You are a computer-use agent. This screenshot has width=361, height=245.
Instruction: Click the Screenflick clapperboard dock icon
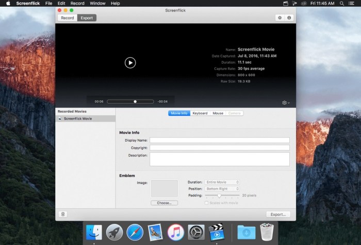(217, 232)
